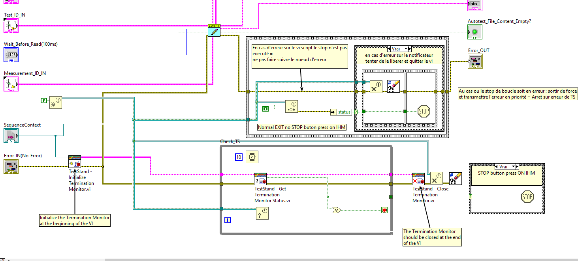The height and width of the screenshot is (261, 578).
Task: Click the Error_OUT label text
Action: [478, 50]
